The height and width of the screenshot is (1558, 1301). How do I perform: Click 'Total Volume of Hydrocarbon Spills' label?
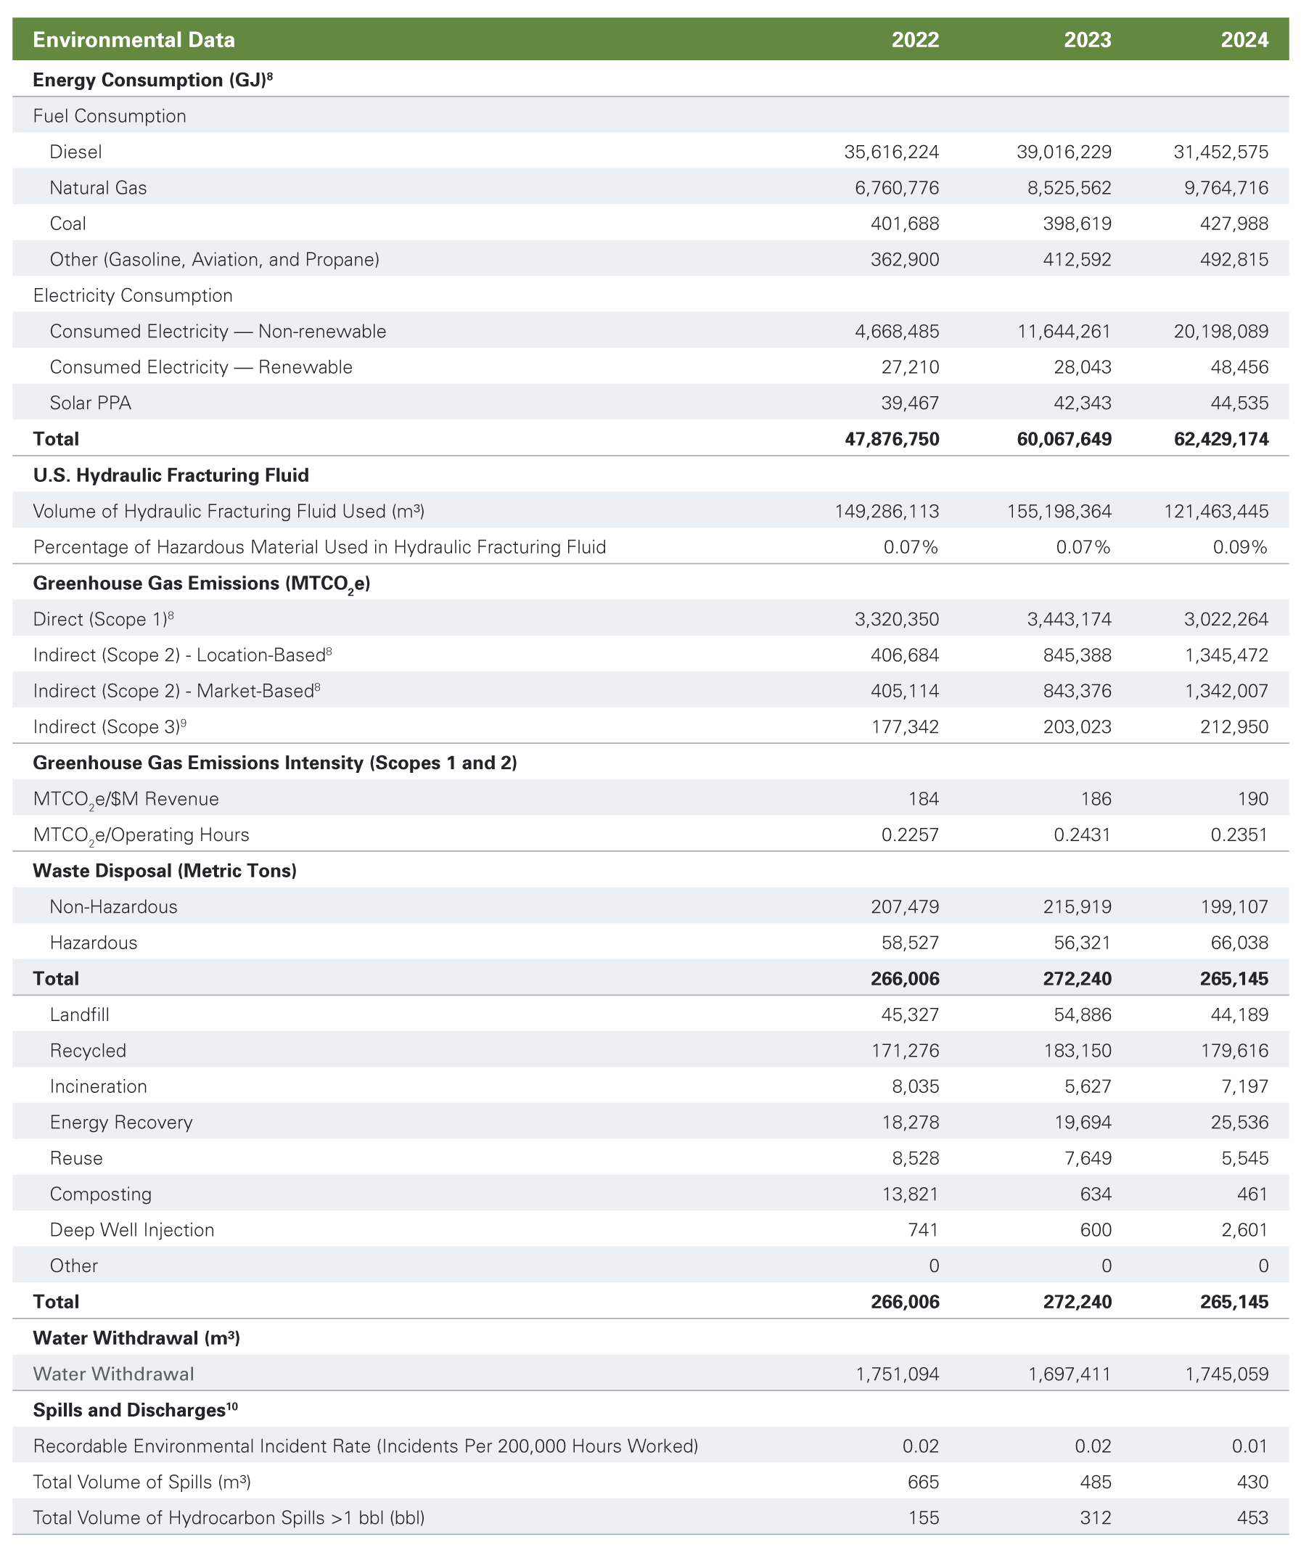coord(229,1518)
